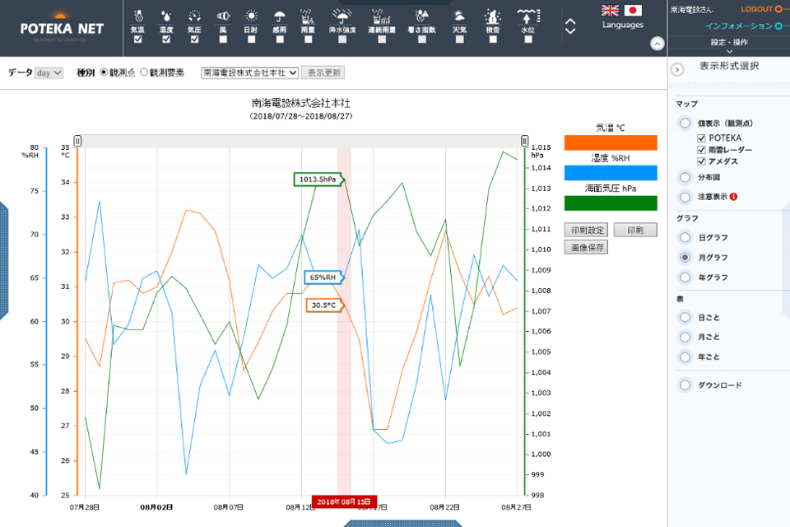
Task: Click the 1013.5hPa data tooltip
Action: (x=318, y=180)
